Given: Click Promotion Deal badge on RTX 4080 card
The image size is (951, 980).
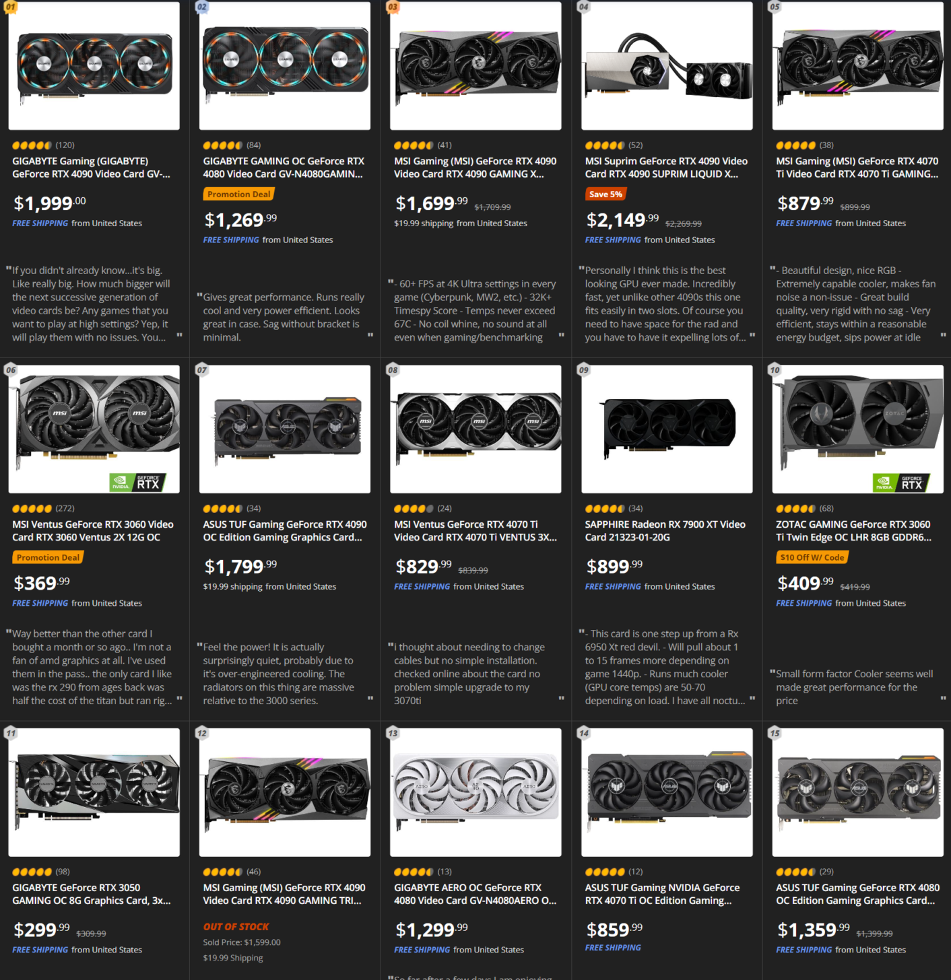Looking at the screenshot, I should click(238, 195).
